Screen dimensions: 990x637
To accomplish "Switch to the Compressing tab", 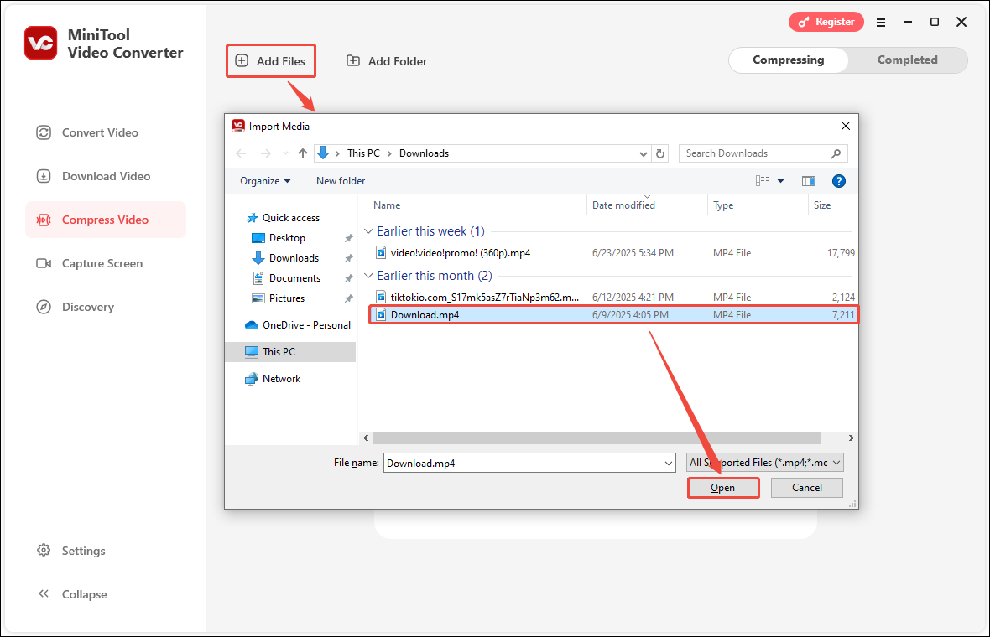I will [788, 60].
